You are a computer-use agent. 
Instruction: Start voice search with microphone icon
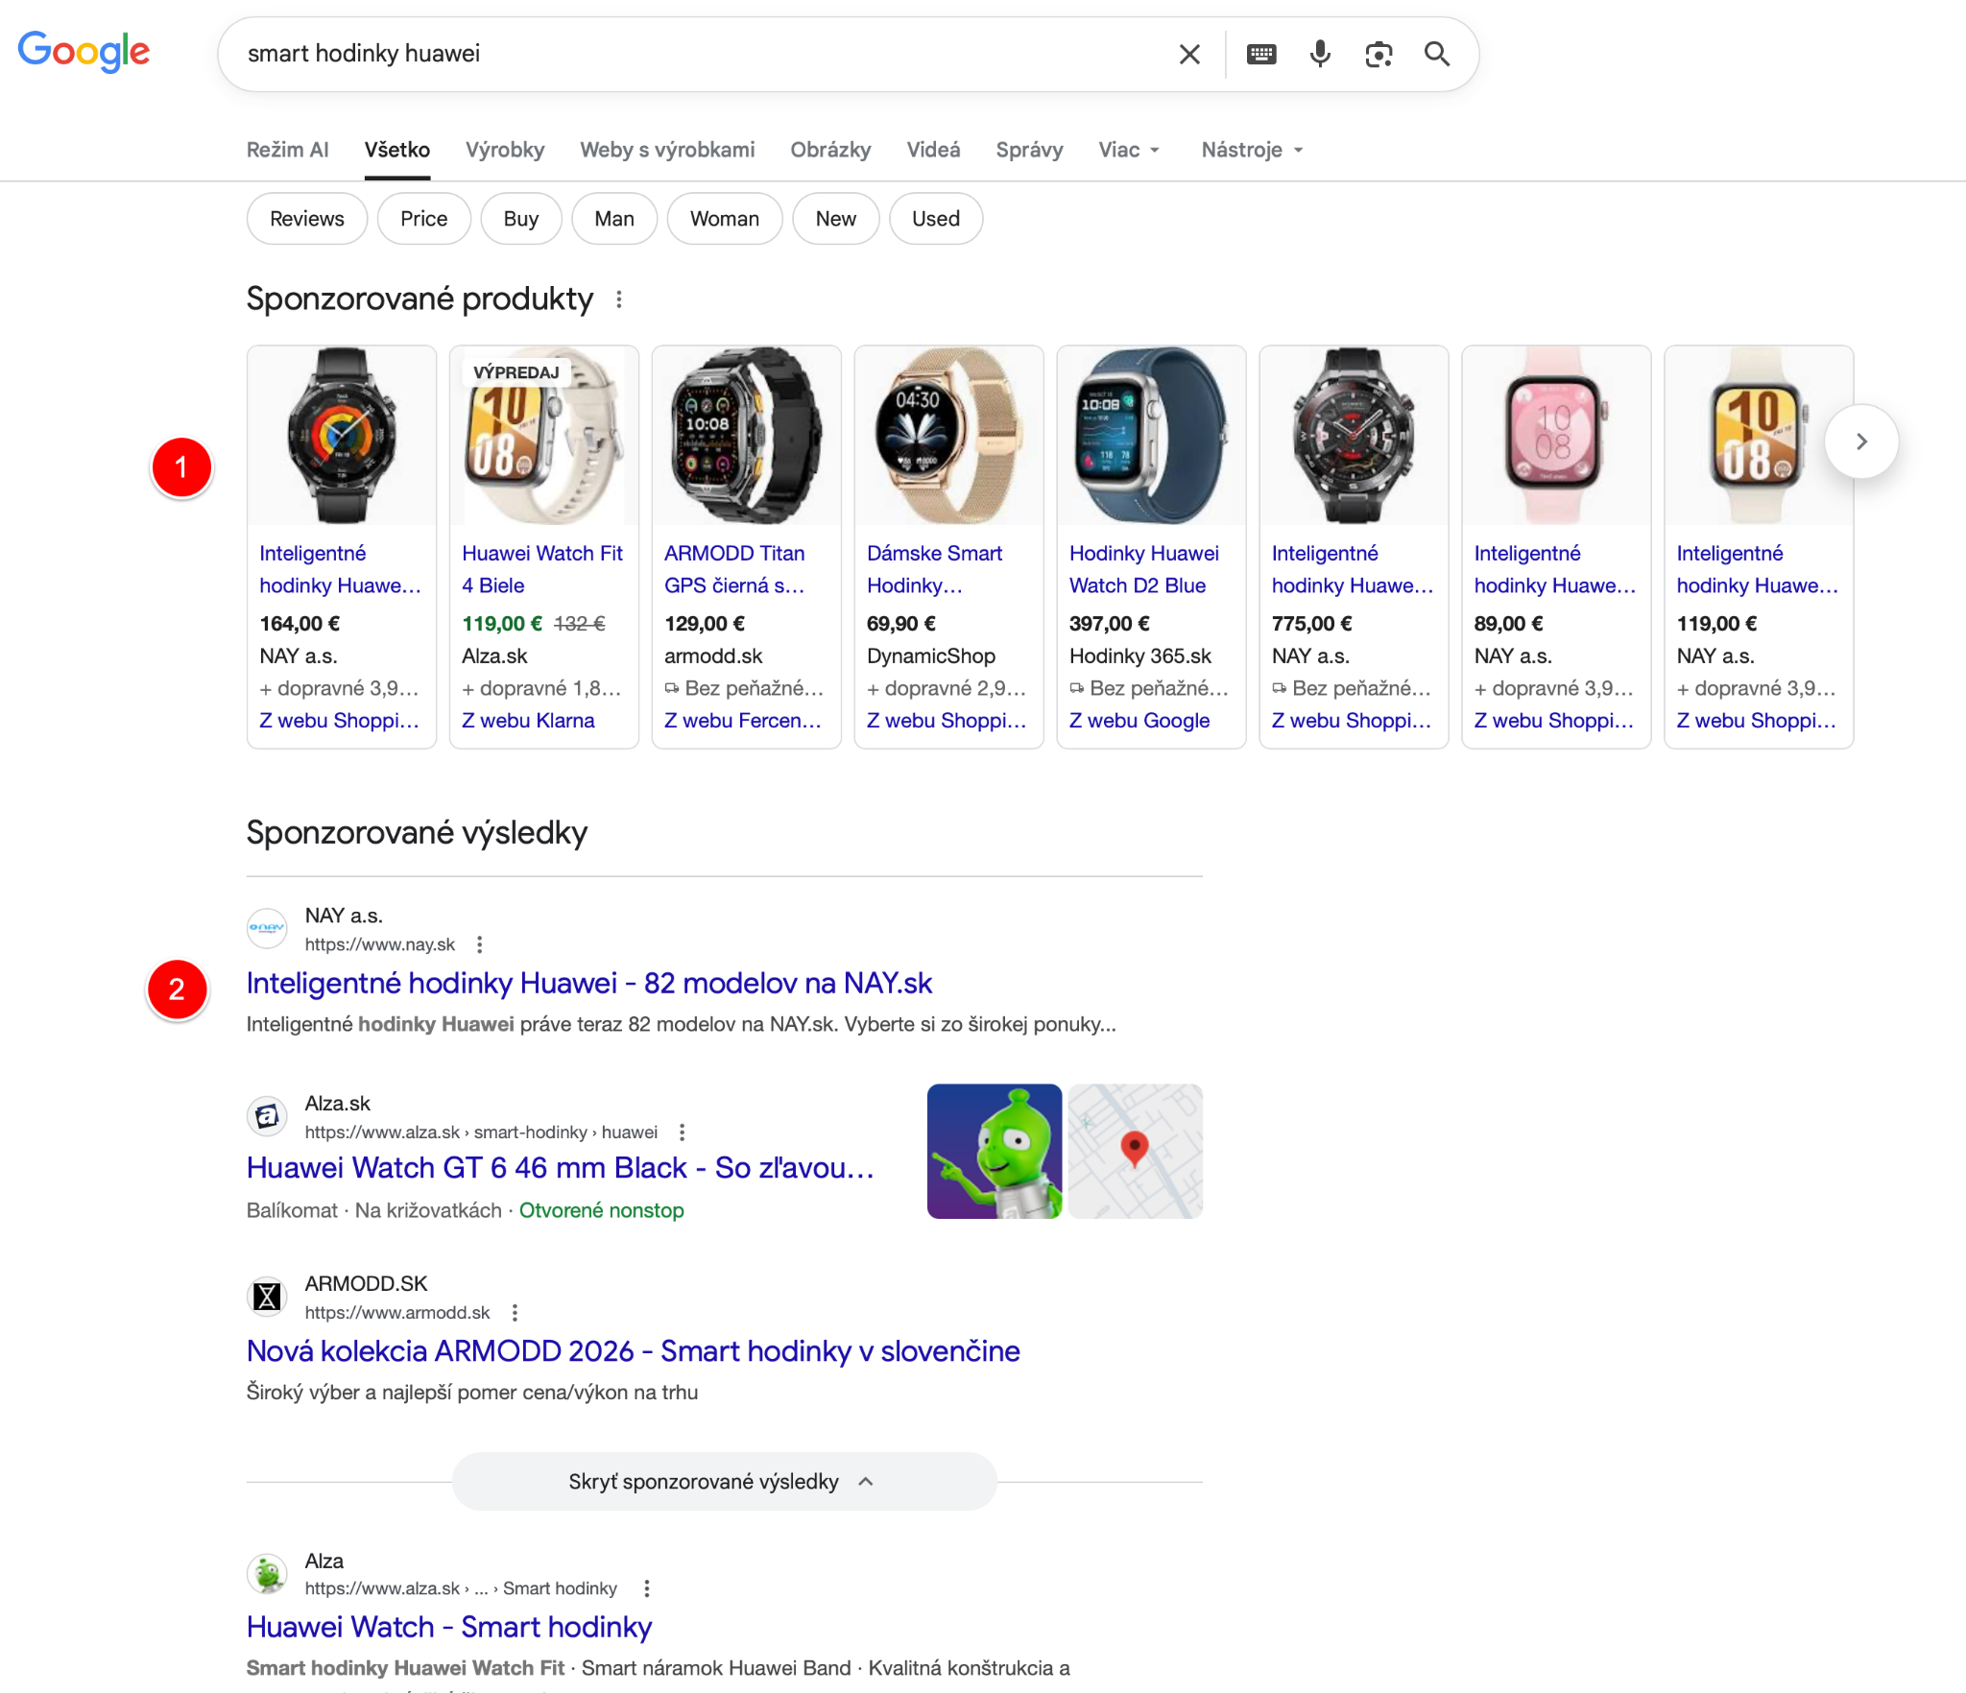coord(1320,54)
